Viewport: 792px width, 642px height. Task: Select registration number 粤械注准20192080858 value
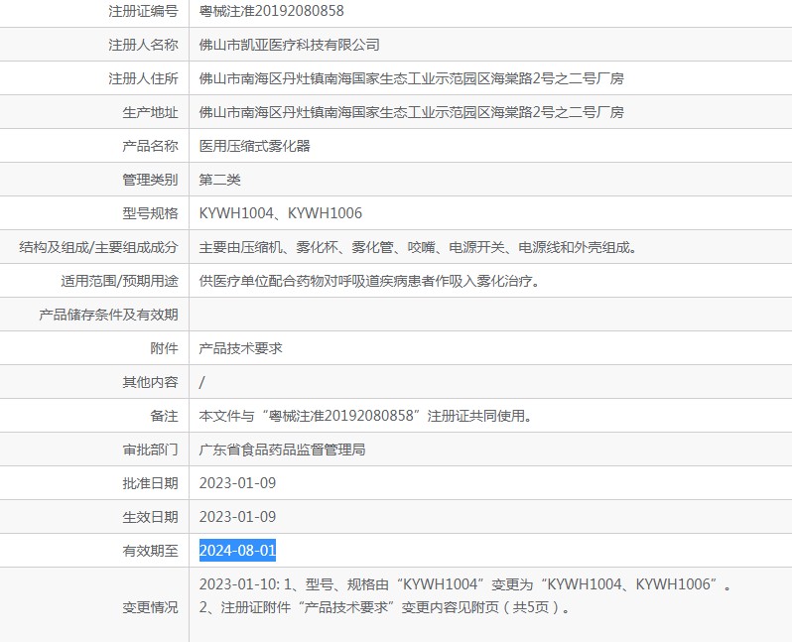pos(271,11)
